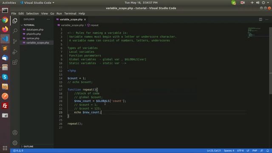The image size is (272, 153).
Task: Open Postman from the dock
Action: coord(5,96)
